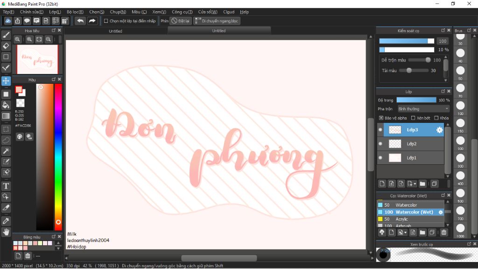Create a new layer folder
The image size is (478, 269).
422,183
